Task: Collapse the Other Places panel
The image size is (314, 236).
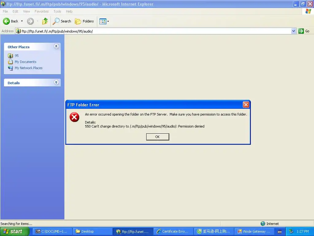Action: (x=56, y=46)
